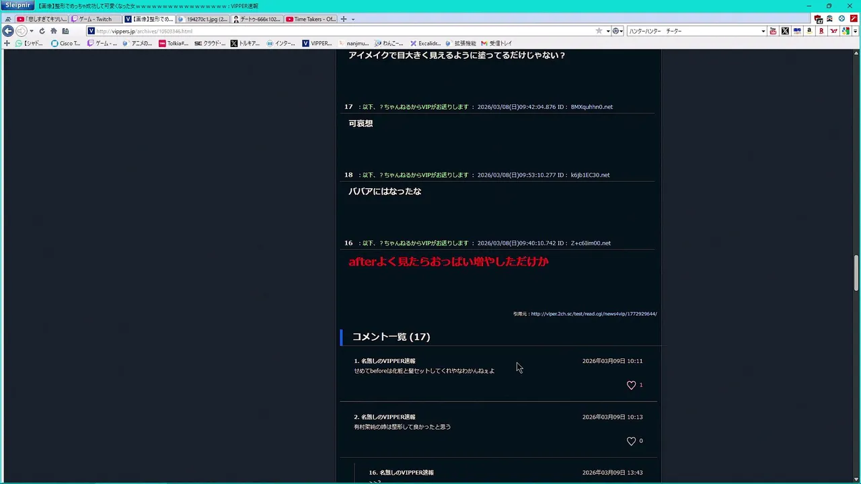861x484 pixels.
Task: Open the VIPPER... bookmark
Action: point(317,43)
